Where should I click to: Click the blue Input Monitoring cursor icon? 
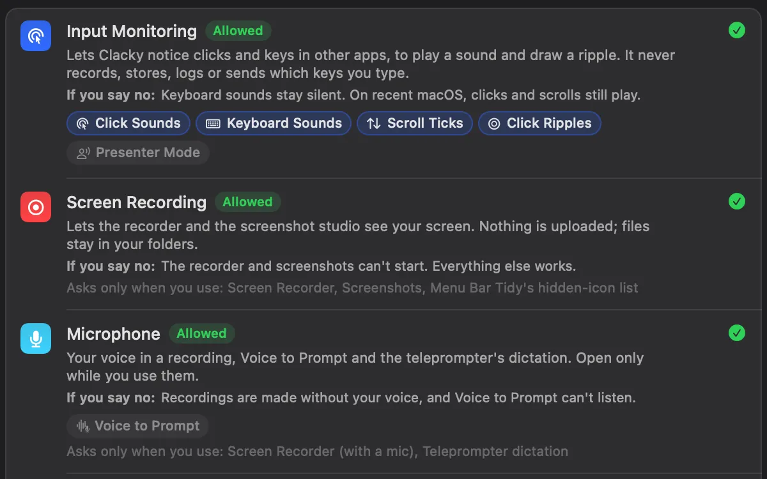36,35
